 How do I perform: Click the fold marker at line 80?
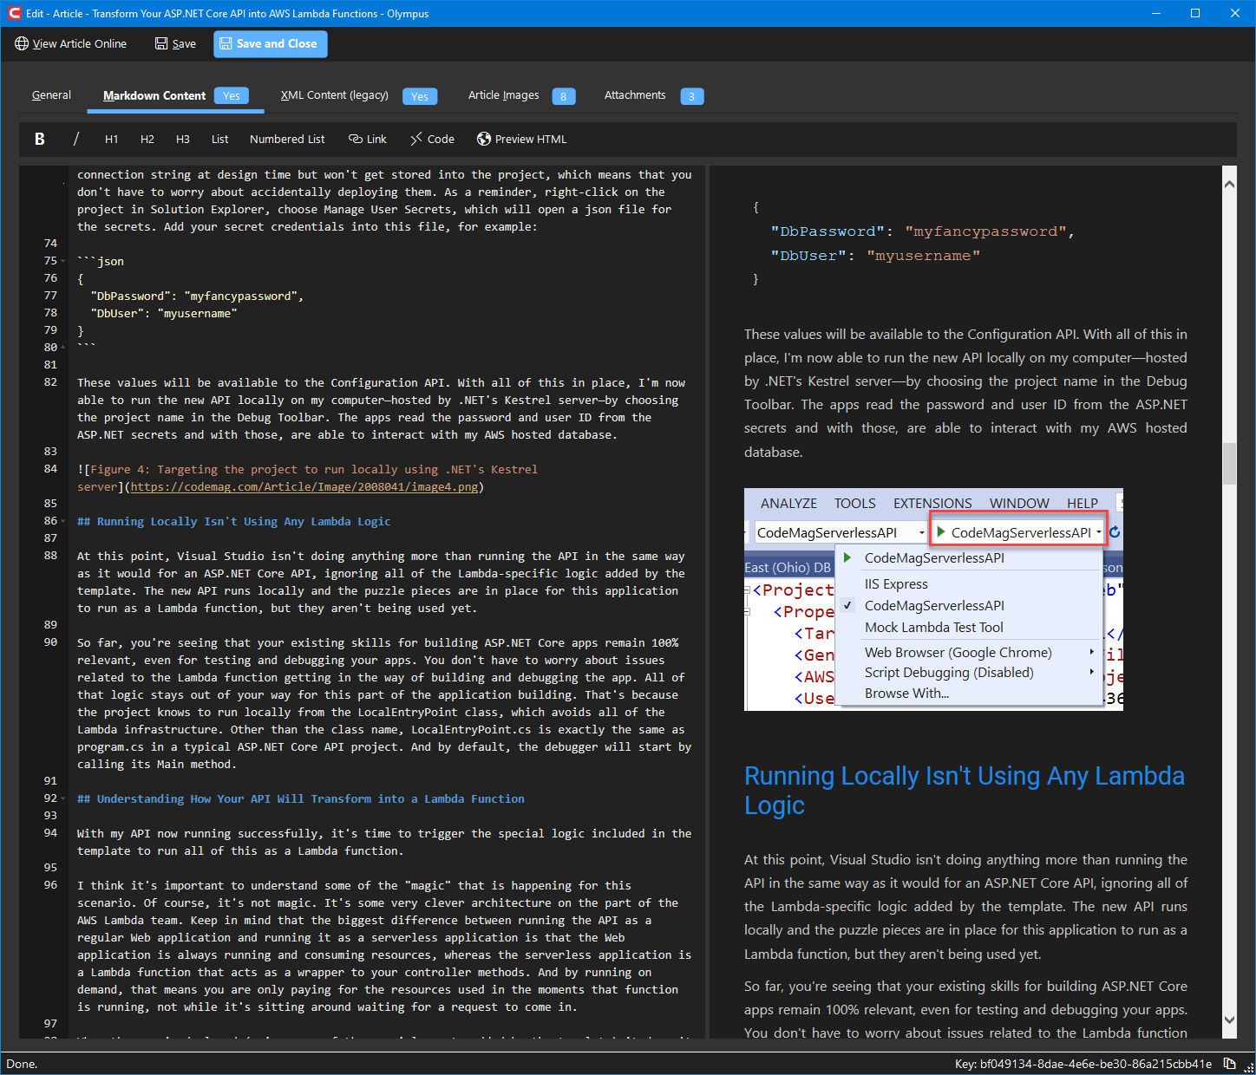pyautogui.click(x=63, y=348)
